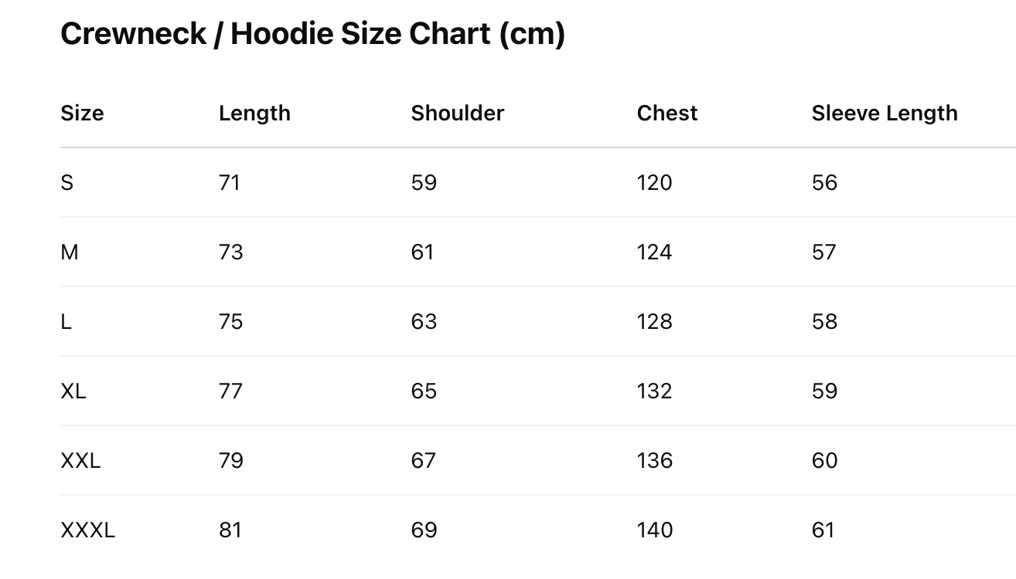Click the Shoulder column header
Screen dimensions: 1016x579
(457, 113)
